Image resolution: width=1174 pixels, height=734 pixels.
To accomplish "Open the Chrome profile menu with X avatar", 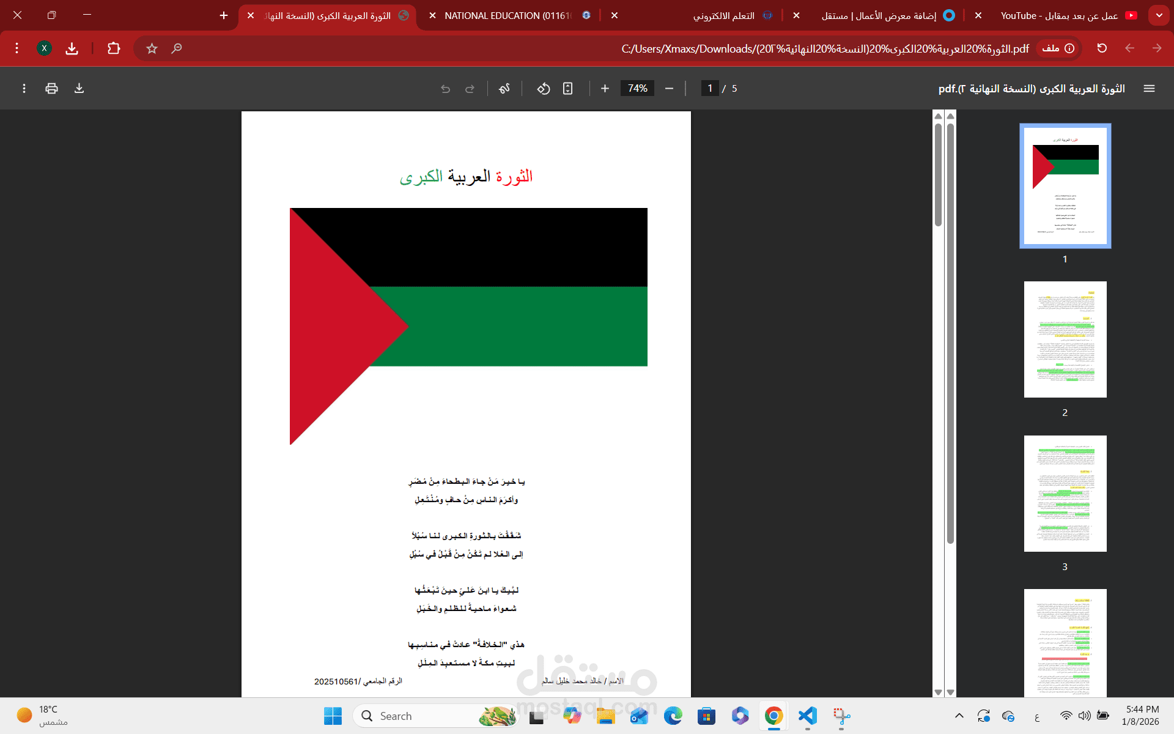I will (x=44, y=48).
